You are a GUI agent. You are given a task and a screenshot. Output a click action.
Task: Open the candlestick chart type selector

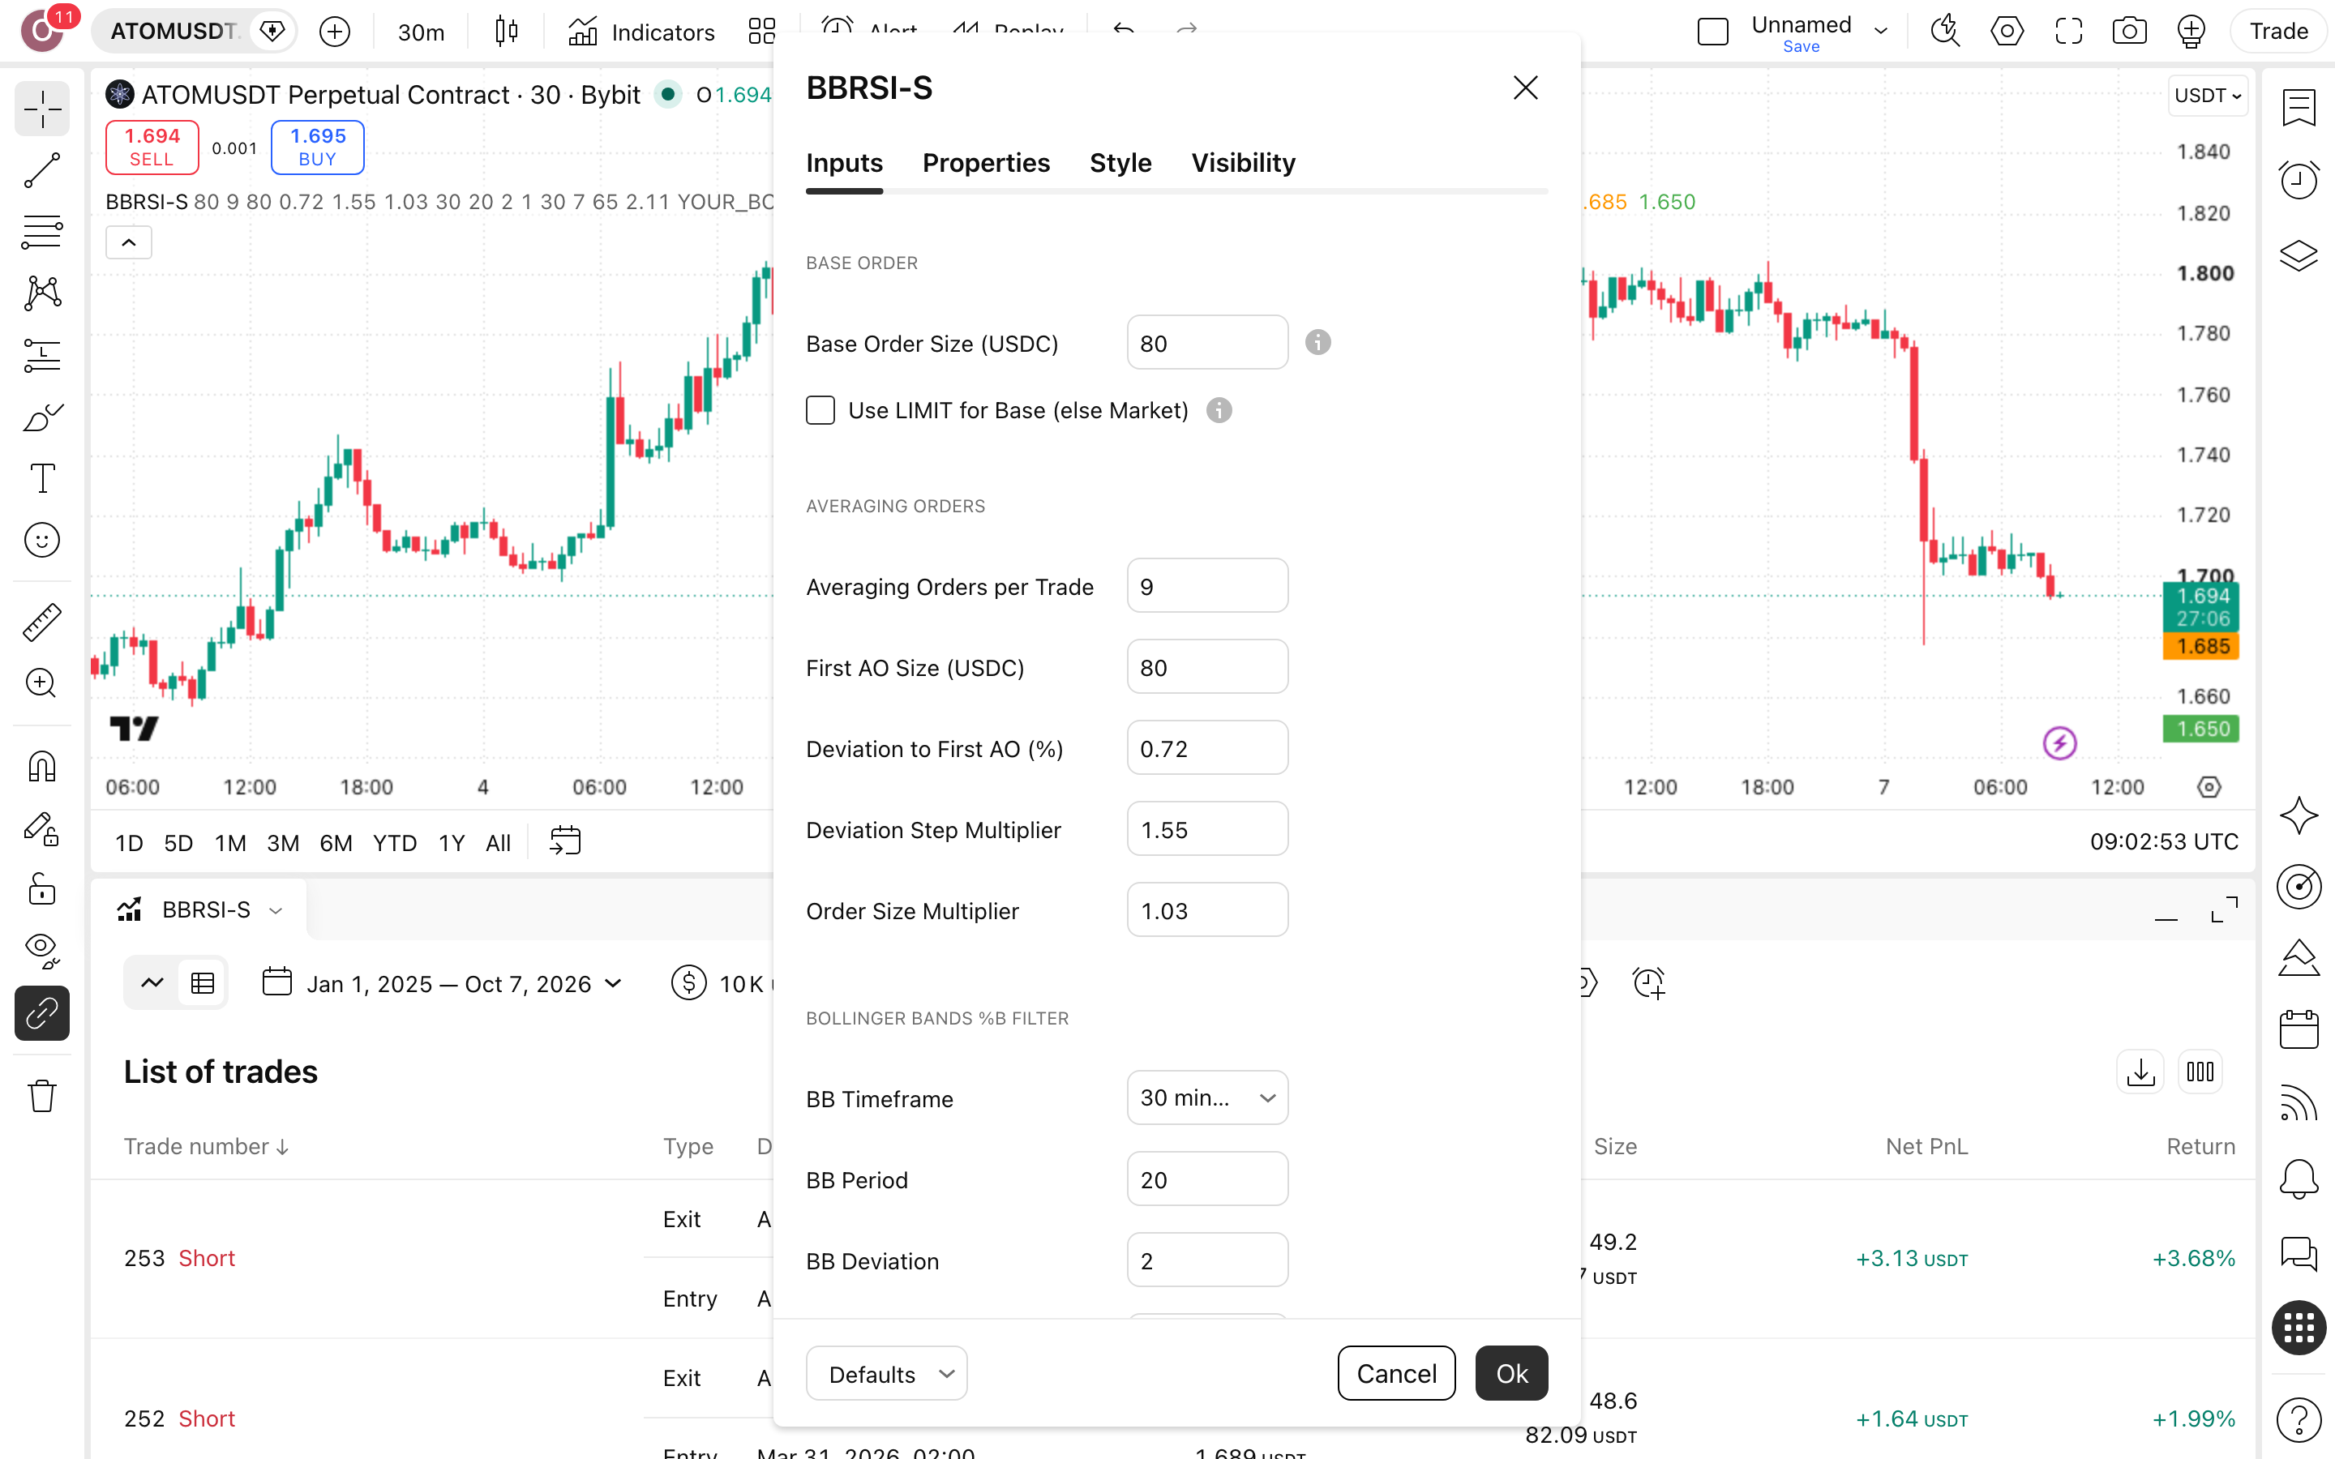click(x=506, y=31)
